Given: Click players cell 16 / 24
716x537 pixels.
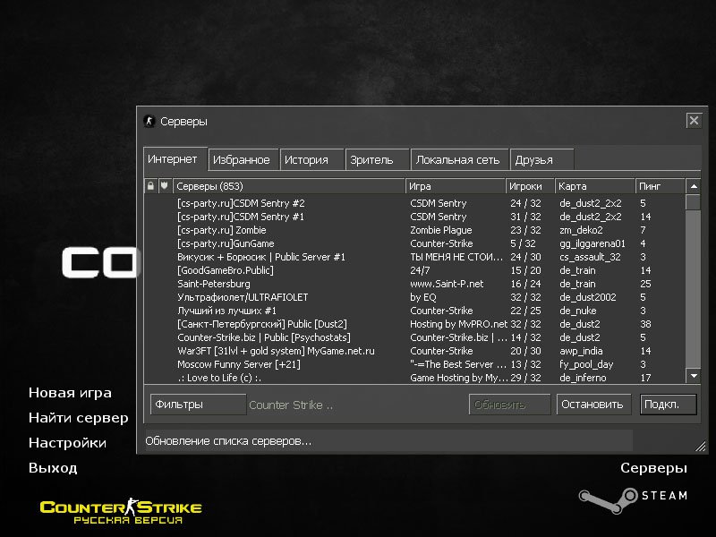Looking at the screenshot, I should click(x=525, y=284).
